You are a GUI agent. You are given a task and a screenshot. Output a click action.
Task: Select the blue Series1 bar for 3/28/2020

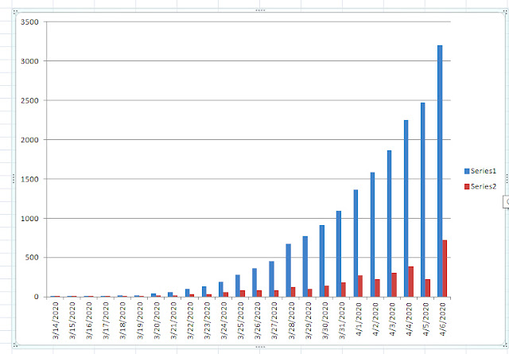(288, 270)
